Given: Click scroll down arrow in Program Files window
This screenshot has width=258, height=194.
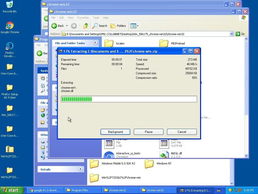Looking at the screenshot, I should [x=232, y=183].
